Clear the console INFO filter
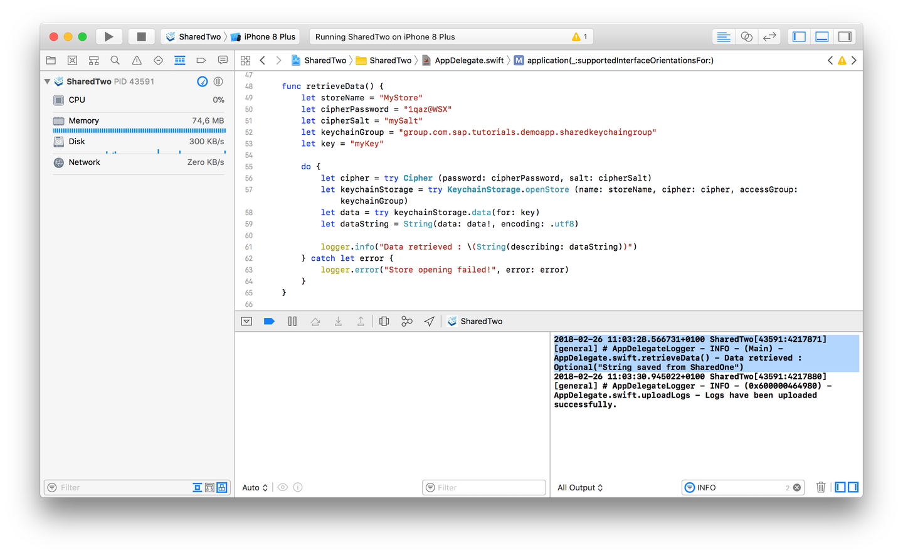This screenshot has width=903, height=555. point(797,487)
